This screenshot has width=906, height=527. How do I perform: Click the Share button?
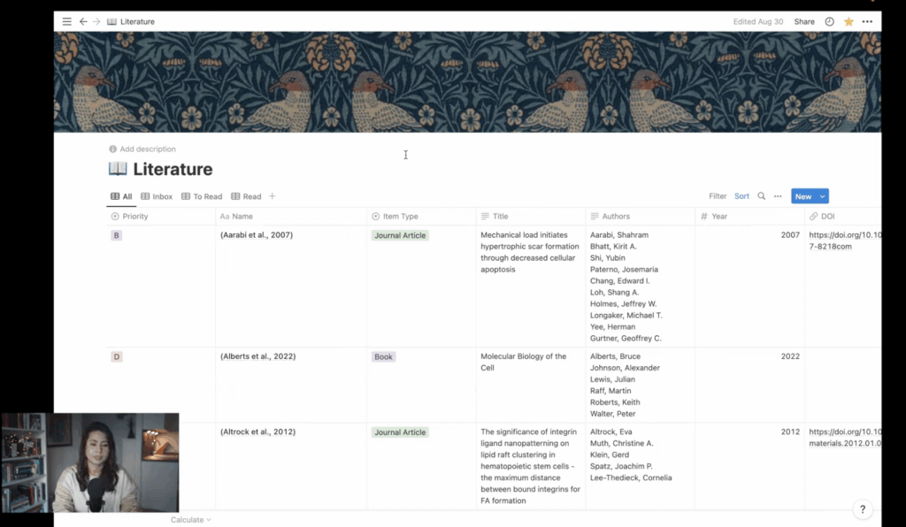804,21
